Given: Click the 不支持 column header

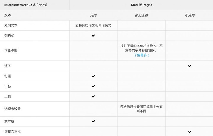Looking at the screenshot, I should tap(190, 15).
